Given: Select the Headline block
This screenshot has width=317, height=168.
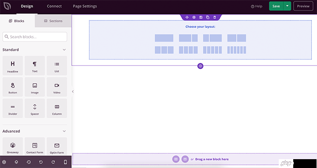Looking at the screenshot, I should 13,66.
